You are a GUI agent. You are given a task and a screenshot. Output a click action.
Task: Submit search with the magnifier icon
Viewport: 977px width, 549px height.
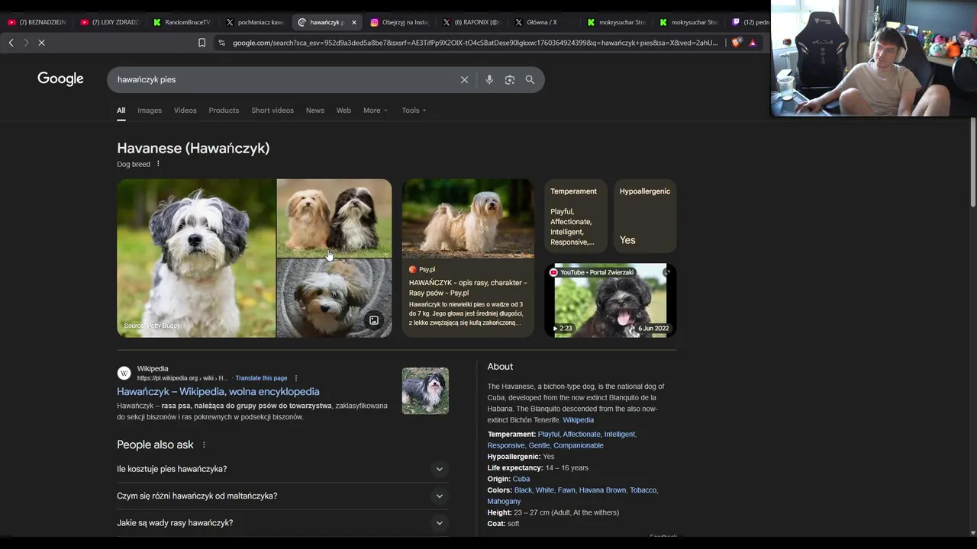click(x=530, y=79)
